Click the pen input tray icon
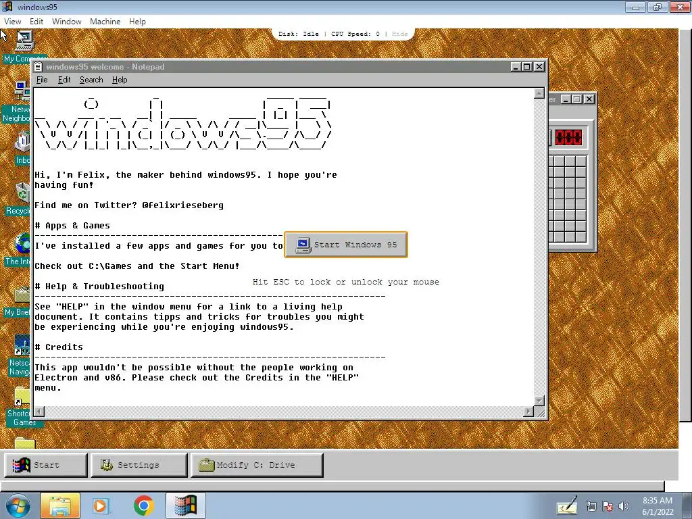 coord(567,505)
